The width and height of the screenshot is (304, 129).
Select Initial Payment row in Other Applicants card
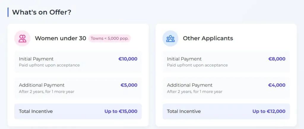tap(226, 62)
